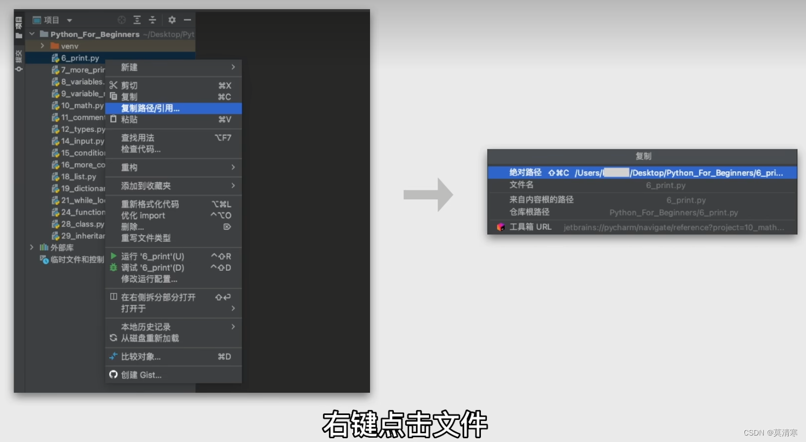Select 工具箱 URL in copy popup
806x442 pixels.
coord(642,227)
